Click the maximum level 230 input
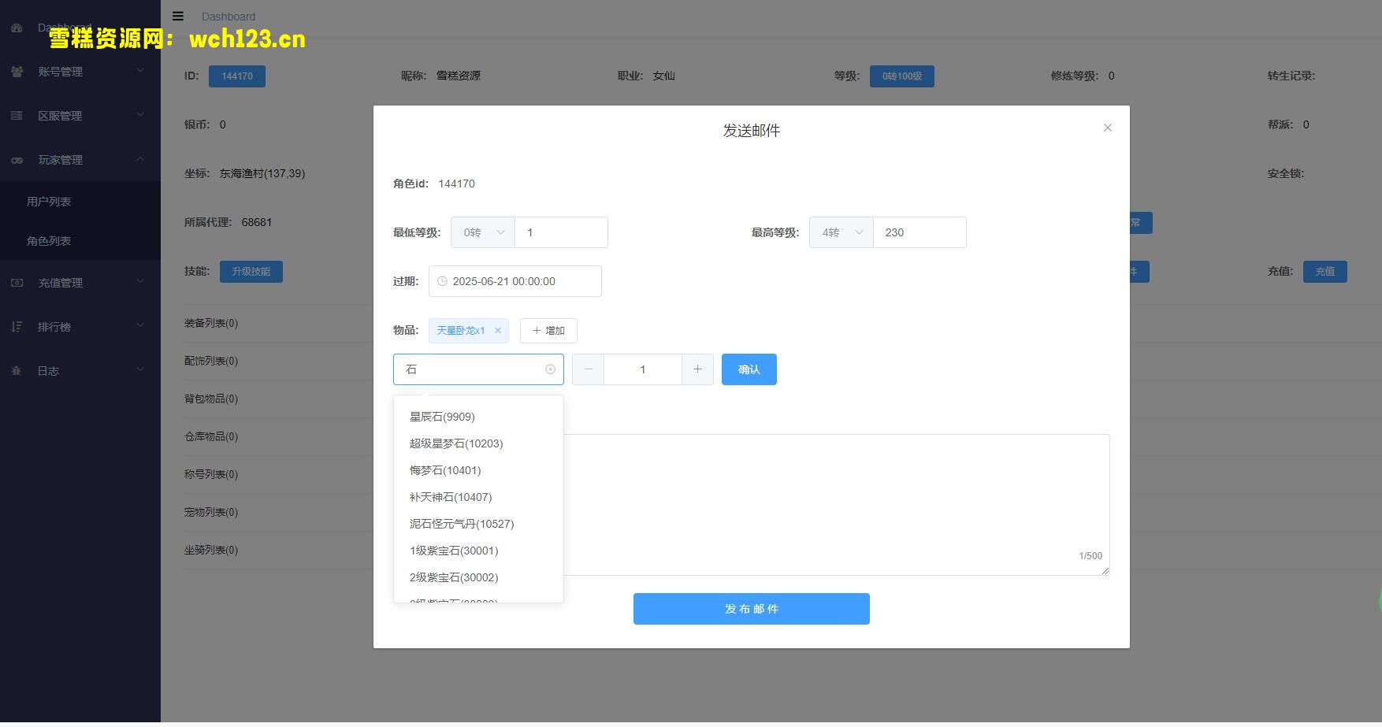 pos(919,232)
